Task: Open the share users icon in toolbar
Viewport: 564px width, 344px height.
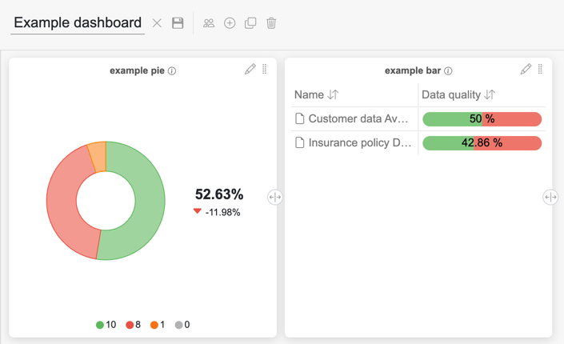Action: coord(209,23)
